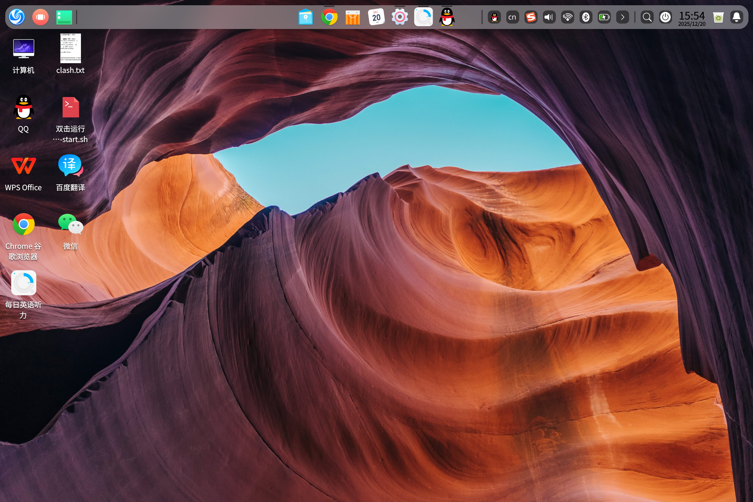This screenshot has width=753, height=502.
Task: Select the Chrome 谷歌浏览器 desktop shortcut
Action: coord(23,237)
